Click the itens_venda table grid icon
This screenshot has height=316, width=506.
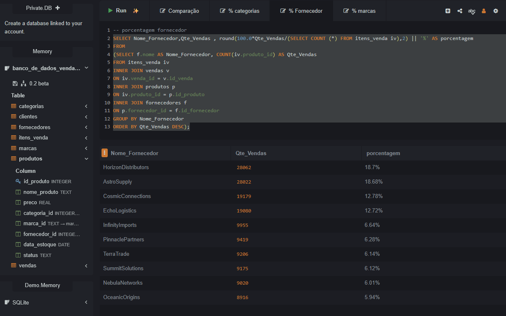[x=14, y=138]
